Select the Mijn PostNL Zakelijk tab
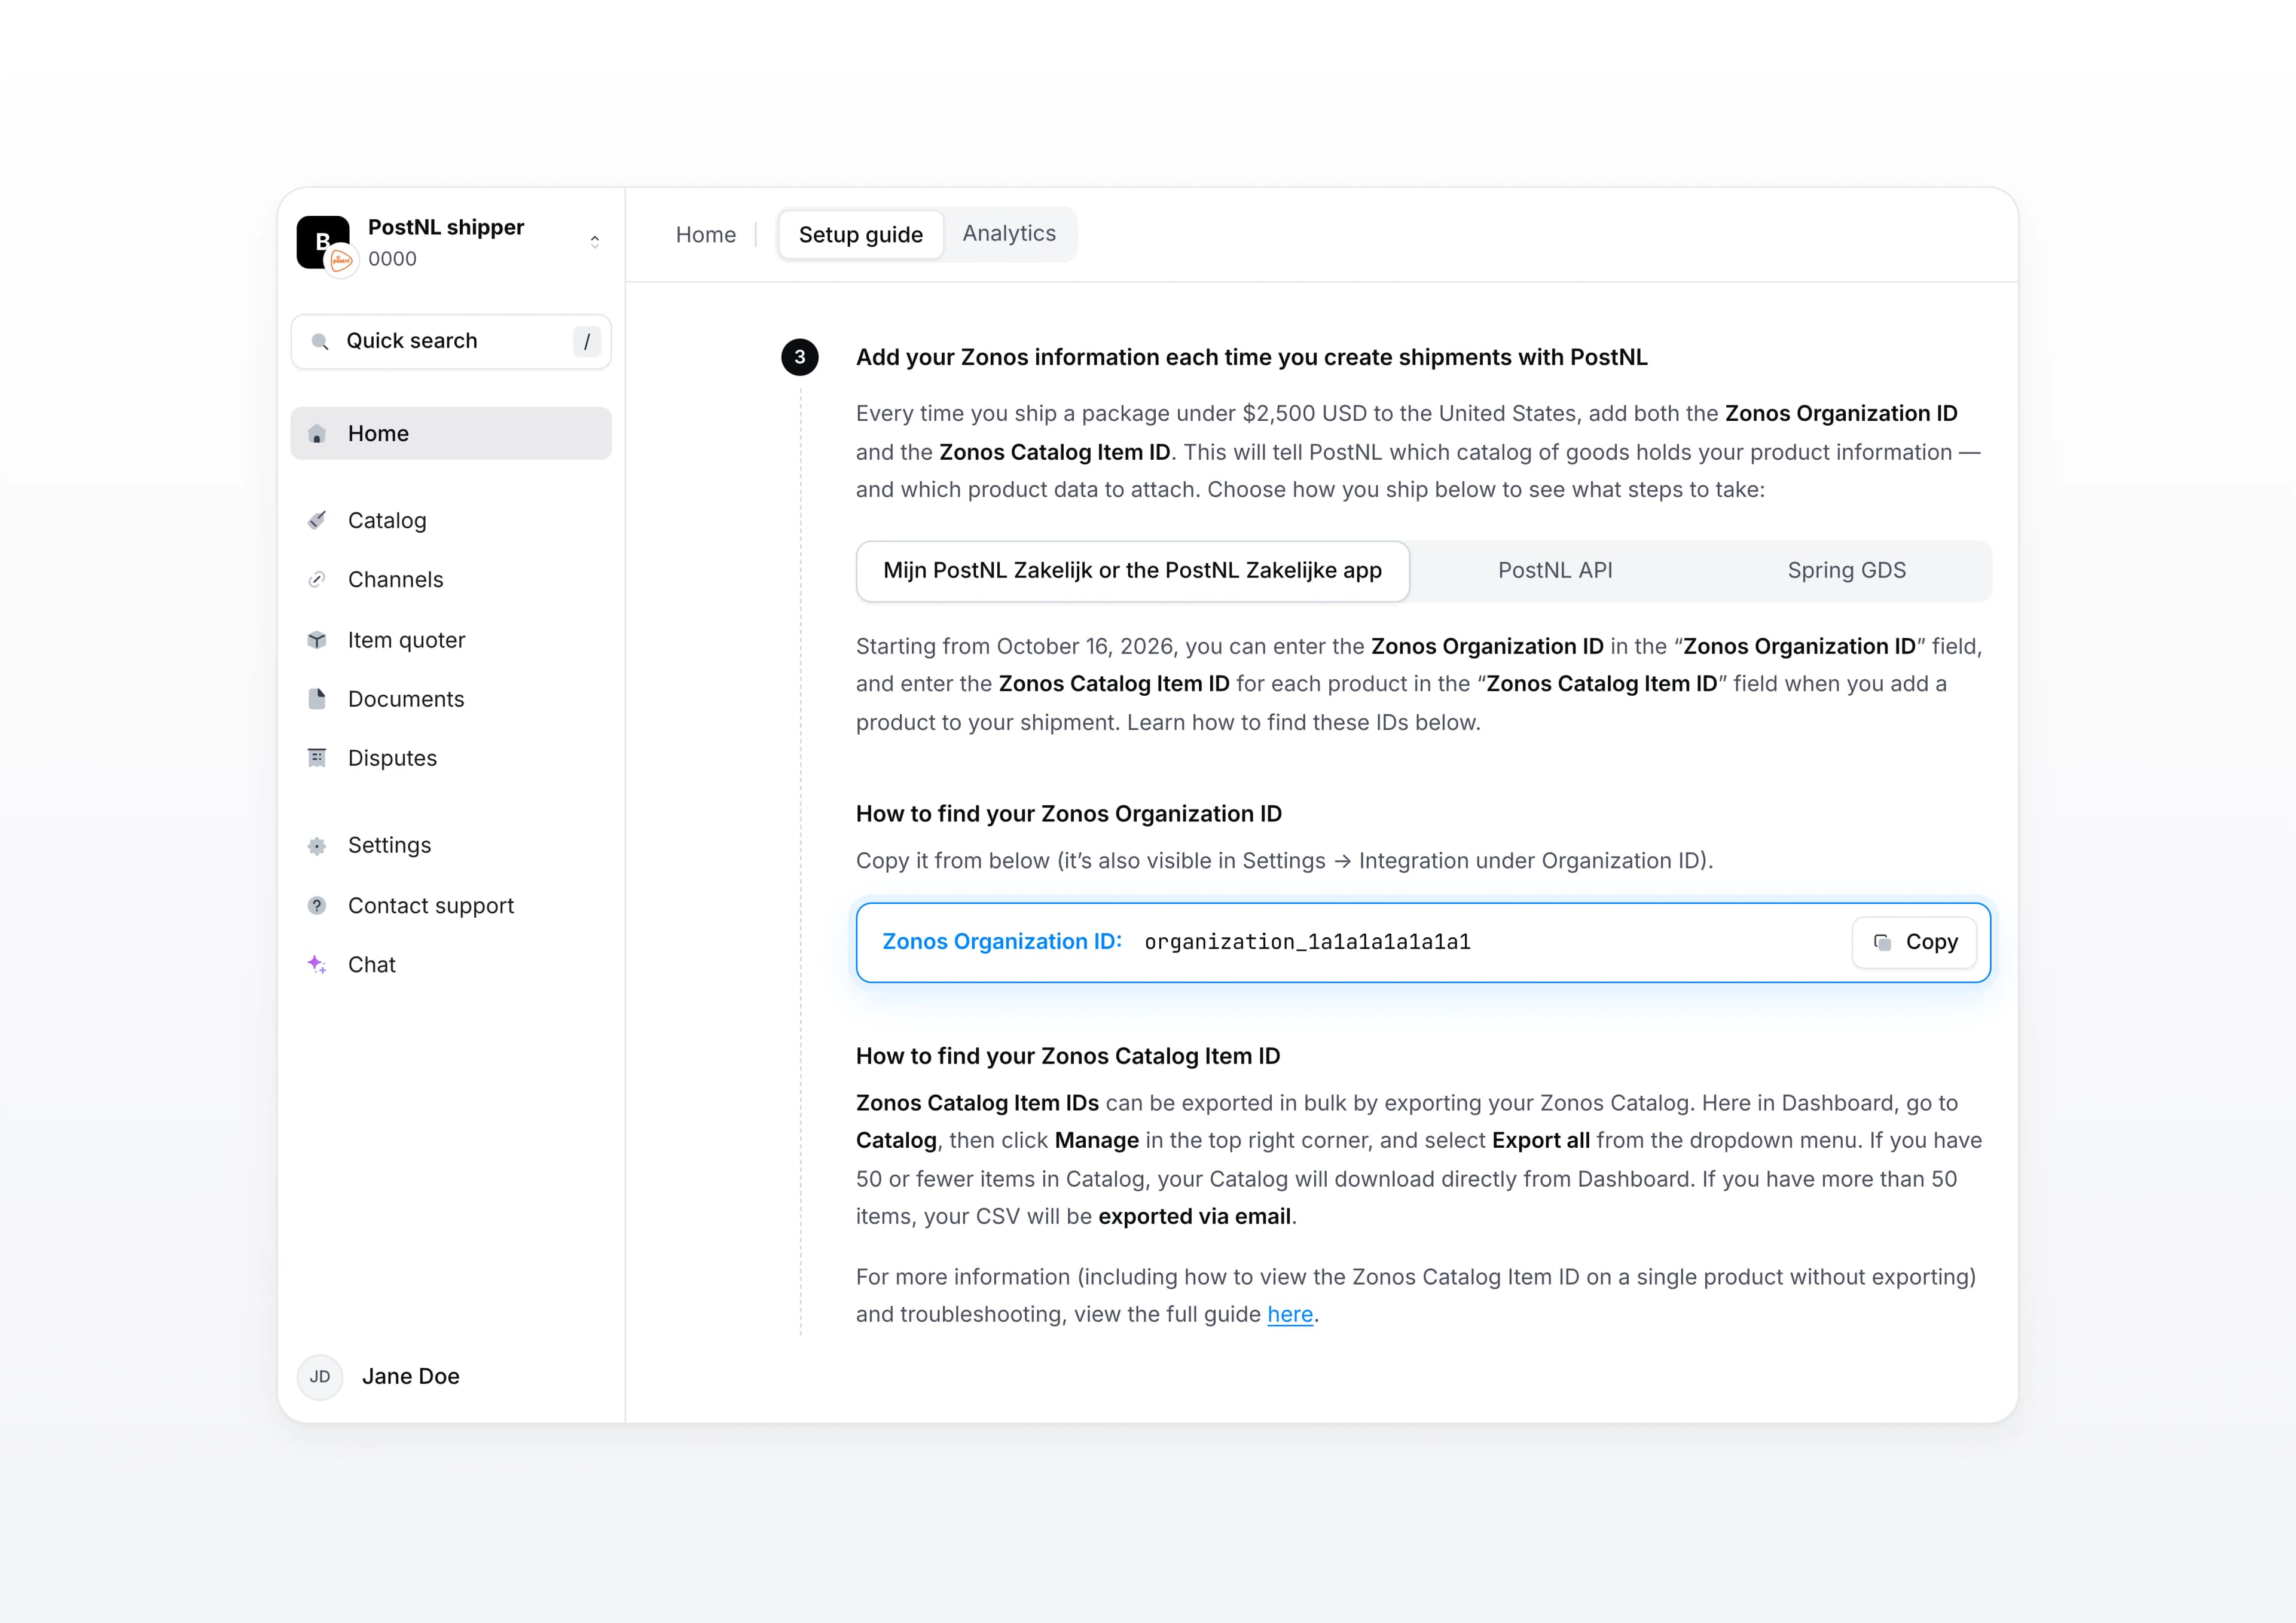 [1133, 571]
